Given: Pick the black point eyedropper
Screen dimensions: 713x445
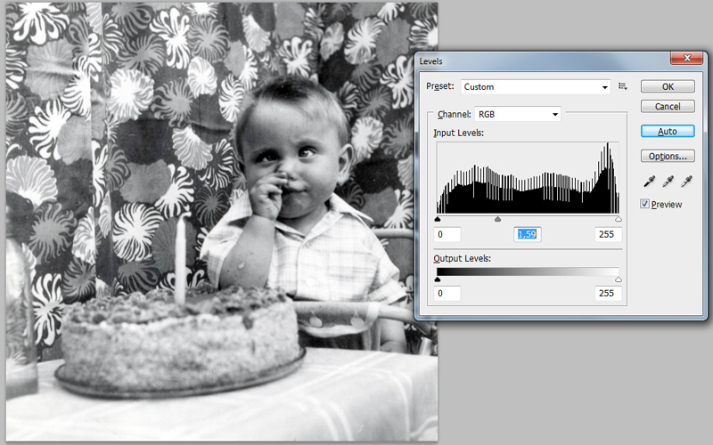Looking at the screenshot, I should 648,181.
